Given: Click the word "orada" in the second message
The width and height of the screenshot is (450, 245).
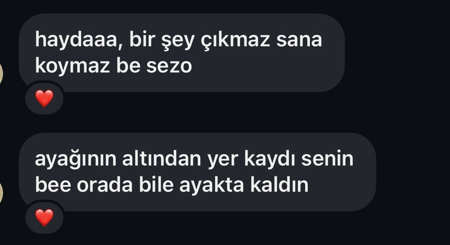Looking at the screenshot, I should pyautogui.click(x=105, y=185).
